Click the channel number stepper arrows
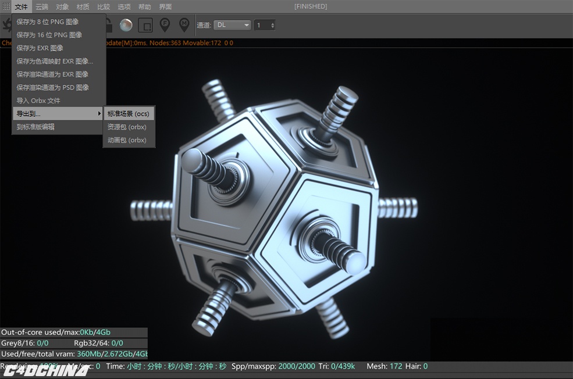Image resolution: width=573 pixels, height=379 pixels. (273, 25)
